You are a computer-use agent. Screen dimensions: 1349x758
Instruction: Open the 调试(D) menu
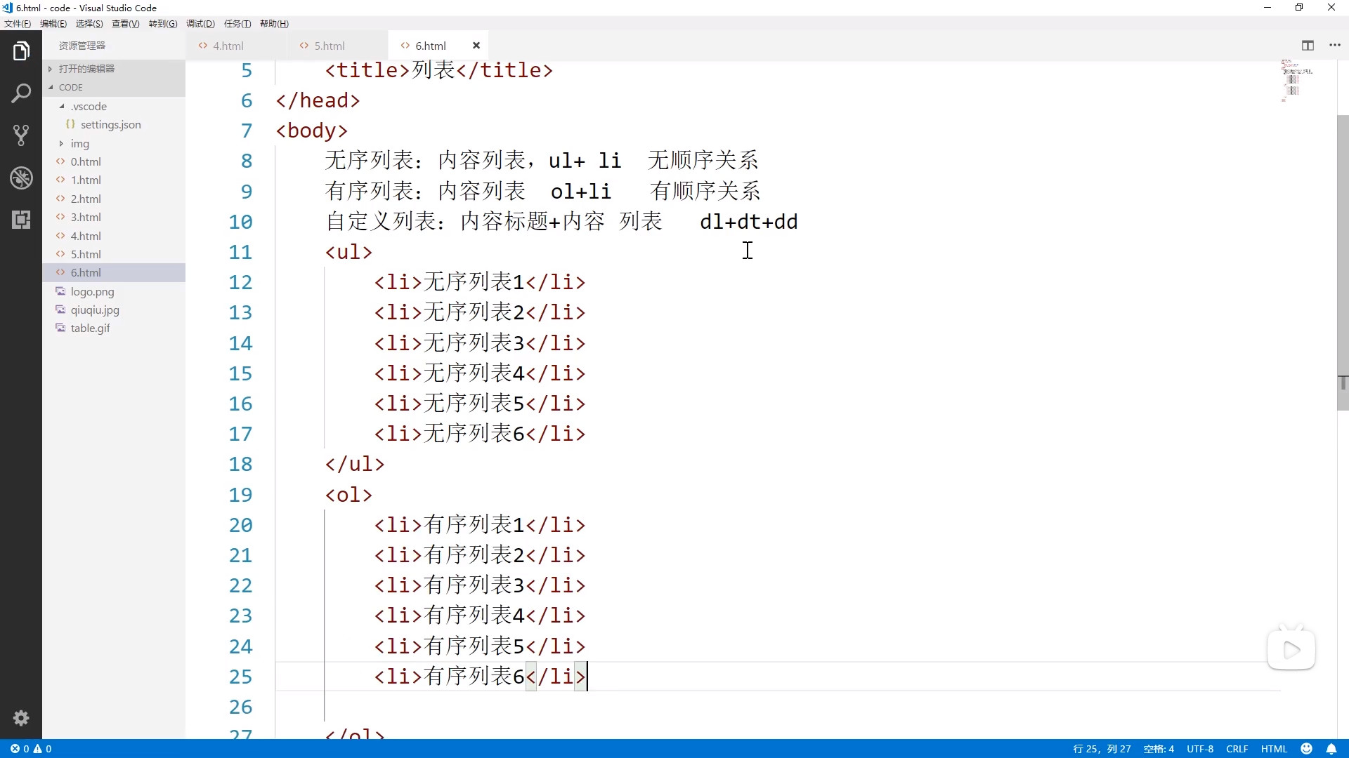tap(200, 24)
